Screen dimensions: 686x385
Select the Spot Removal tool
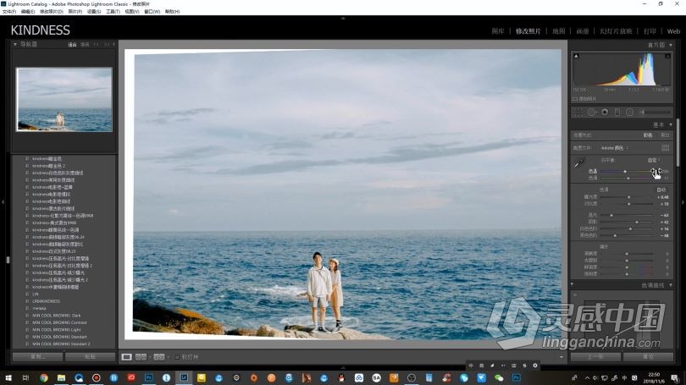click(x=591, y=112)
